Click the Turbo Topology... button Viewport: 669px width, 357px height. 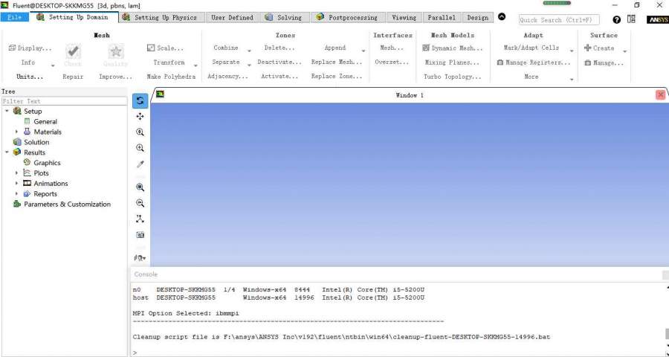(452, 77)
